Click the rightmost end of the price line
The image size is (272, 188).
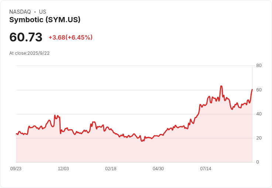[x=252, y=89]
